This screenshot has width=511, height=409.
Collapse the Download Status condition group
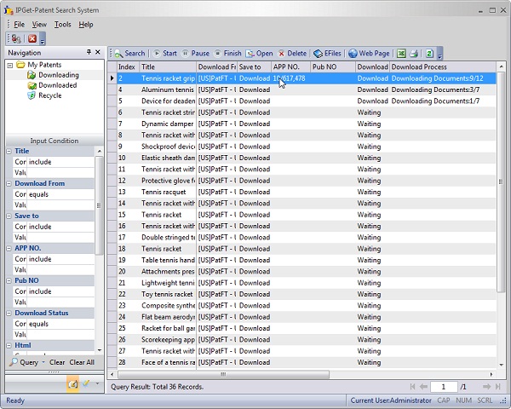9,313
